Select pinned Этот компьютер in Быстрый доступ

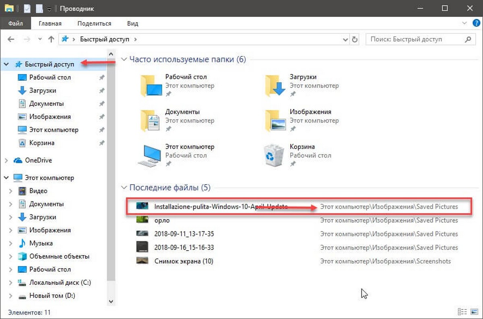coord(54,130)
